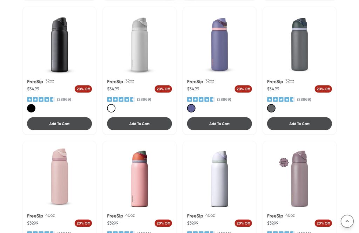
Task: Add the white FreeSip 32oz to cart
Action: (x=139, y=124)
